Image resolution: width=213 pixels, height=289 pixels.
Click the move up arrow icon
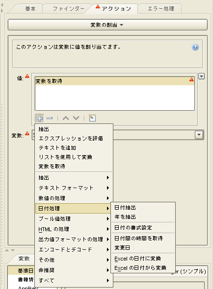click(x=66, y=118)
